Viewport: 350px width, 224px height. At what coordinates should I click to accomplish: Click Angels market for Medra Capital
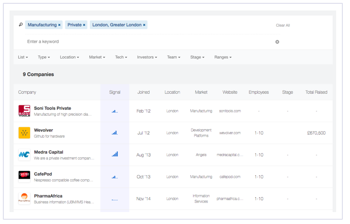[201, 155]
